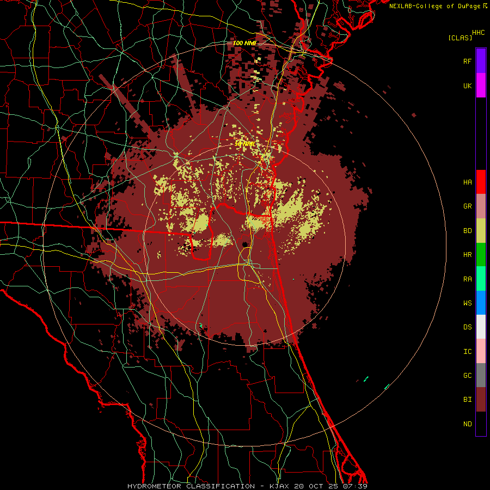Click the '50 NMI' range ring label
Image resolution: width=490 pixels, height=490 pixels.
[244, 144]
